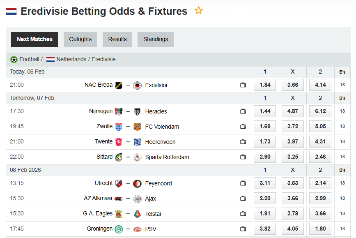Open the Netherlands breadcrumb link

71,59
